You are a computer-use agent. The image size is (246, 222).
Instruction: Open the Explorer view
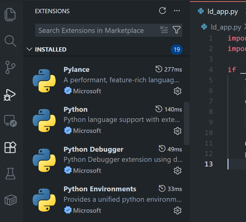click(x=10, y=14)
